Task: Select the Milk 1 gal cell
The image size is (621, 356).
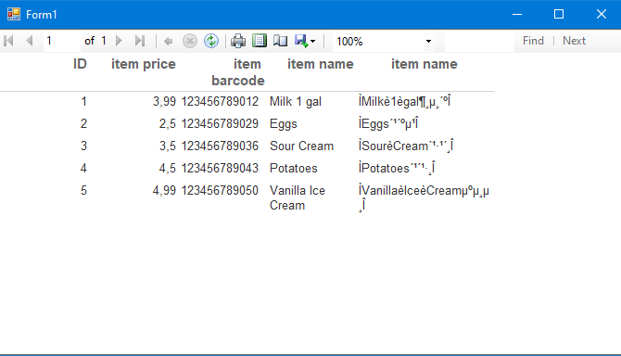Action: [296, 102]
